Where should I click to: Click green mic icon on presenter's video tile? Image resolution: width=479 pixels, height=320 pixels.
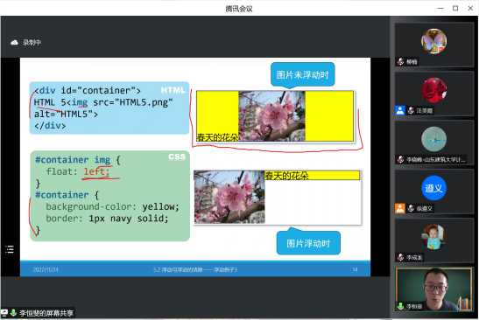[400, 306]
